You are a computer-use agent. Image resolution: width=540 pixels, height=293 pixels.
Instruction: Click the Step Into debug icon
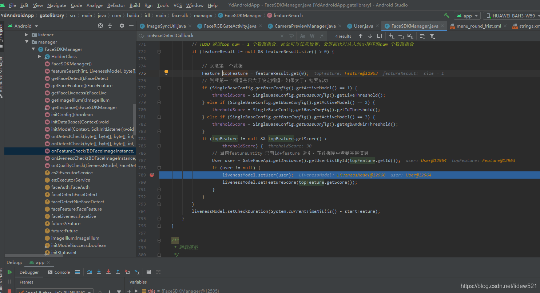(99, 272)
